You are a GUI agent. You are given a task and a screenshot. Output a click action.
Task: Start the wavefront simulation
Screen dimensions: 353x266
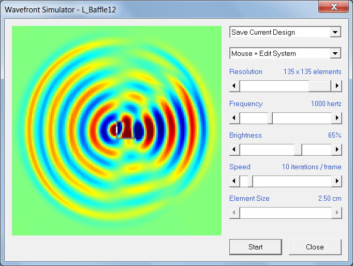[x=256, y=247]
